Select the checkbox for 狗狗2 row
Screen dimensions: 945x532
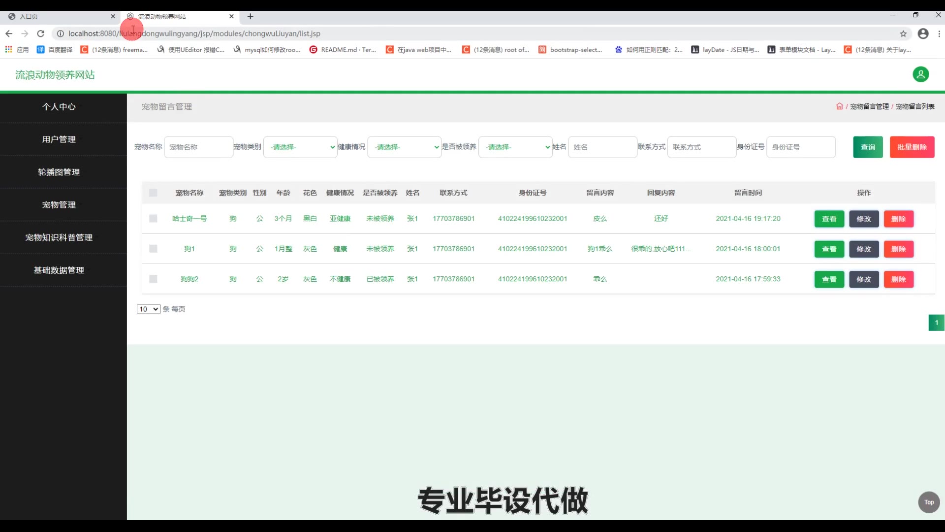click(153, 279)
